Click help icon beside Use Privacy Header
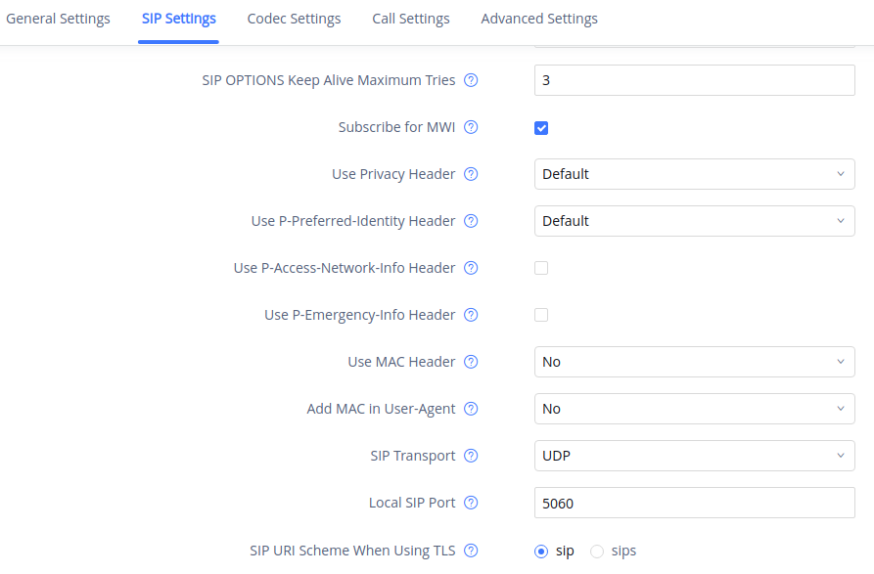This screenshot has height=574, width=874. click(471, 174)
